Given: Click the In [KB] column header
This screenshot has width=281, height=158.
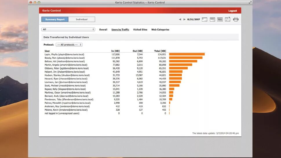Looking at the screenshot, I should click(x=115, y=51).
